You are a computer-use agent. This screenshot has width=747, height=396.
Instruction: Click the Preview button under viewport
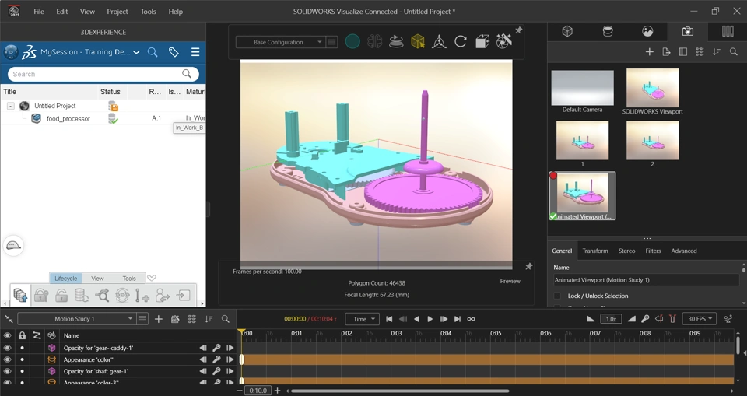510,281
